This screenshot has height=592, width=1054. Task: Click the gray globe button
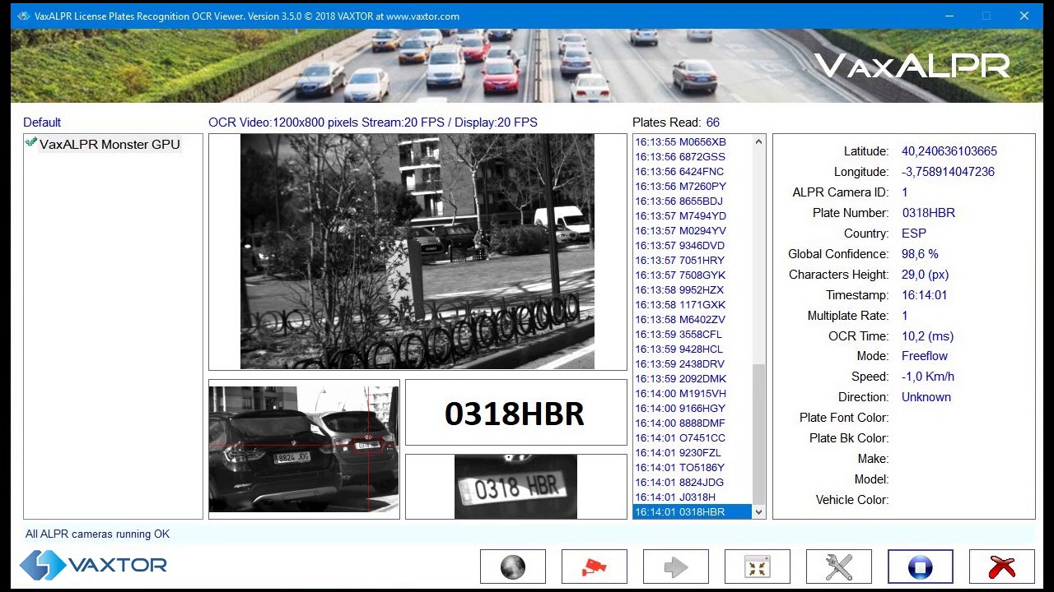(512, 567)
